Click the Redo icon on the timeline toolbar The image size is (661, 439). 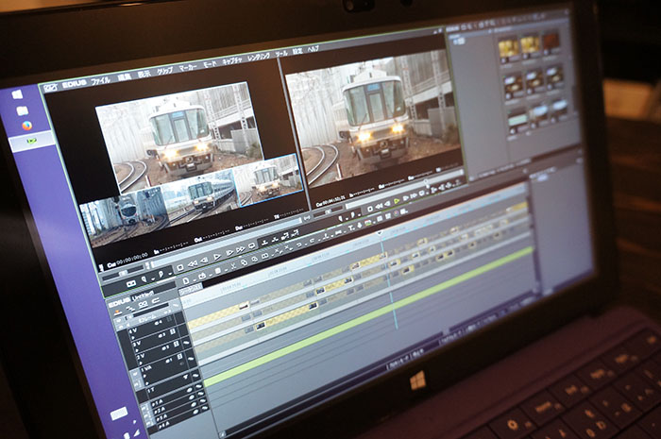tap(313, 241)
